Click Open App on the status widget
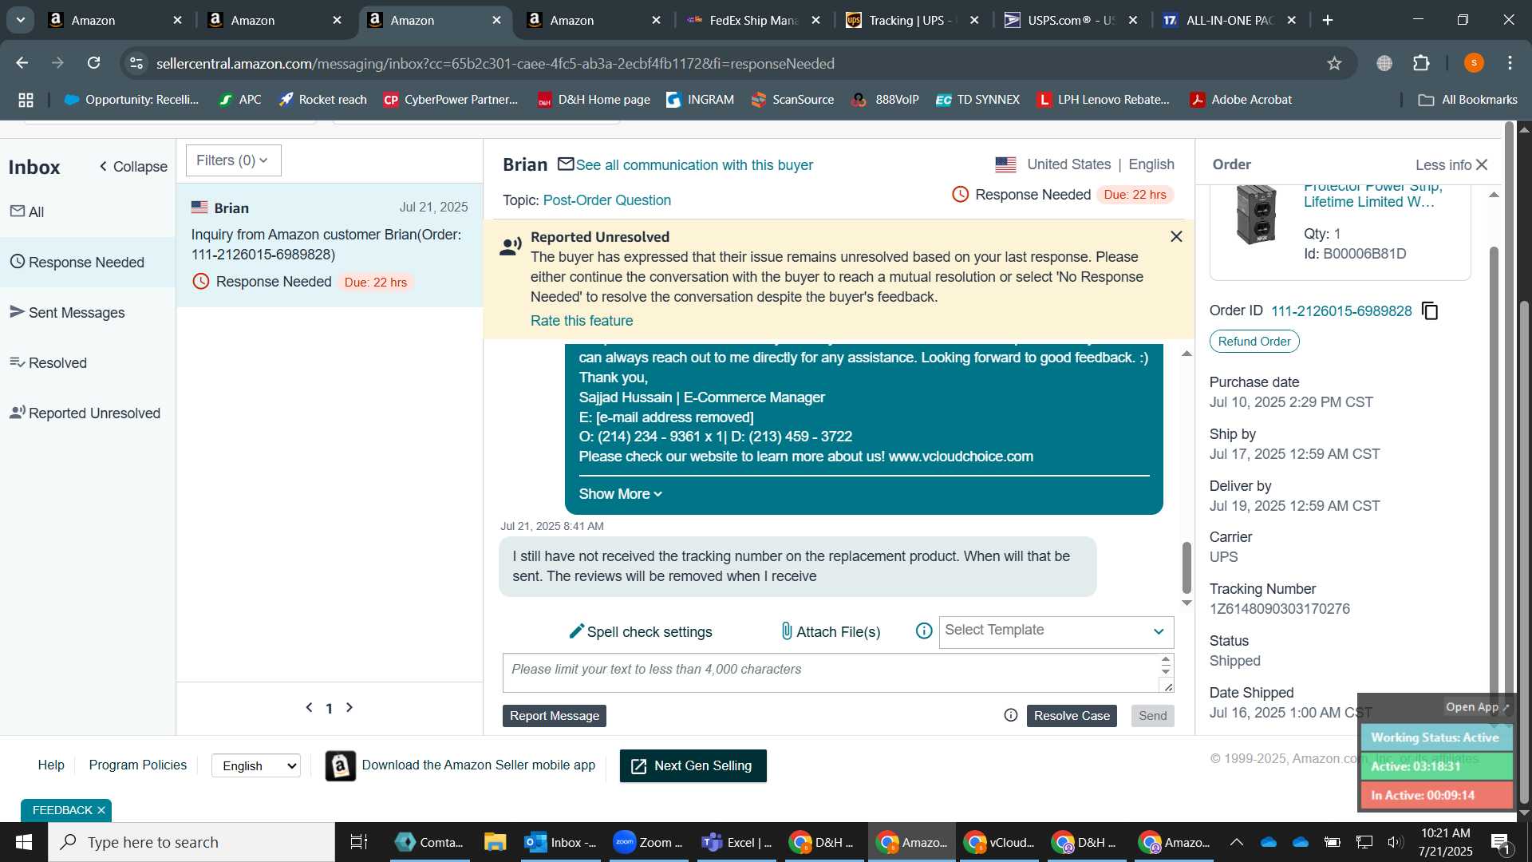 point(1477,707)
